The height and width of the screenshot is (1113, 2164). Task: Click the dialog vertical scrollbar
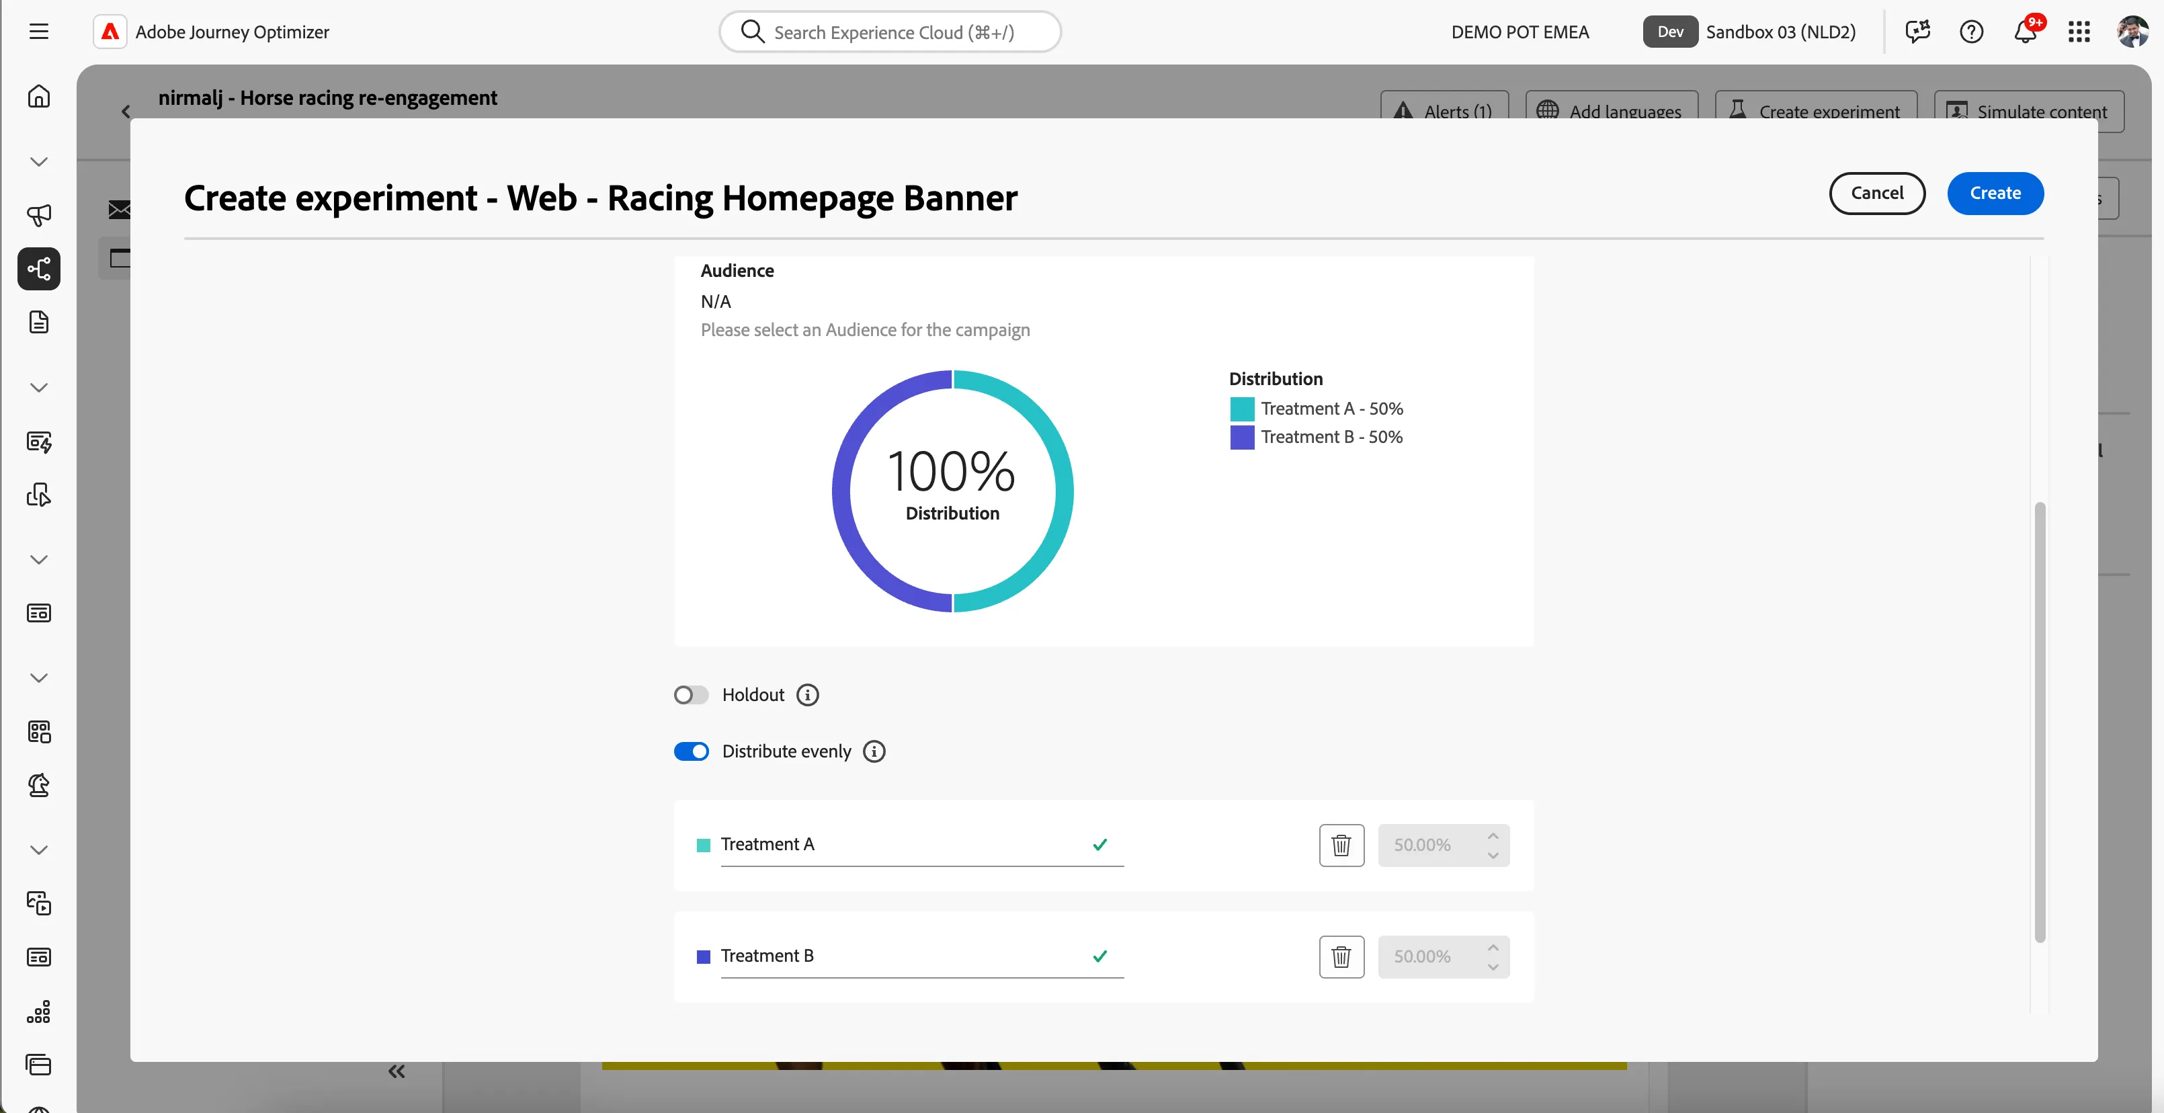2040,723
